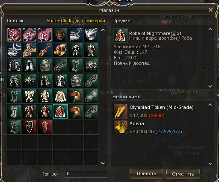Select the white and gold robe icon

(60, 96)
